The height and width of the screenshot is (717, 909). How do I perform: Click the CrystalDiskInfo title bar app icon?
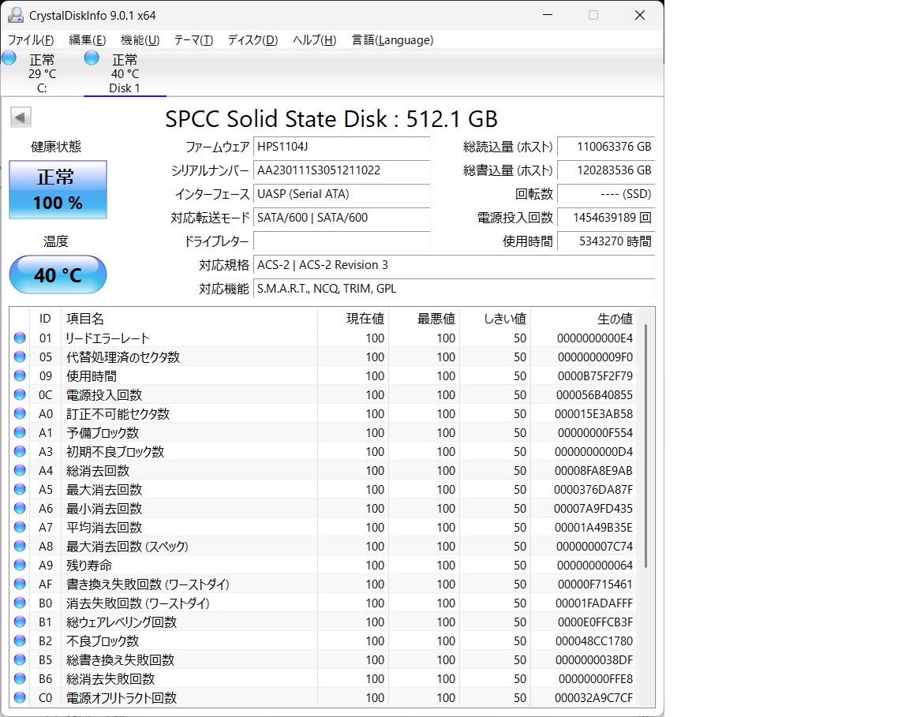point(15,15)
